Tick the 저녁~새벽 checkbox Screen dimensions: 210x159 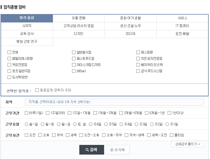pos(126,135)
